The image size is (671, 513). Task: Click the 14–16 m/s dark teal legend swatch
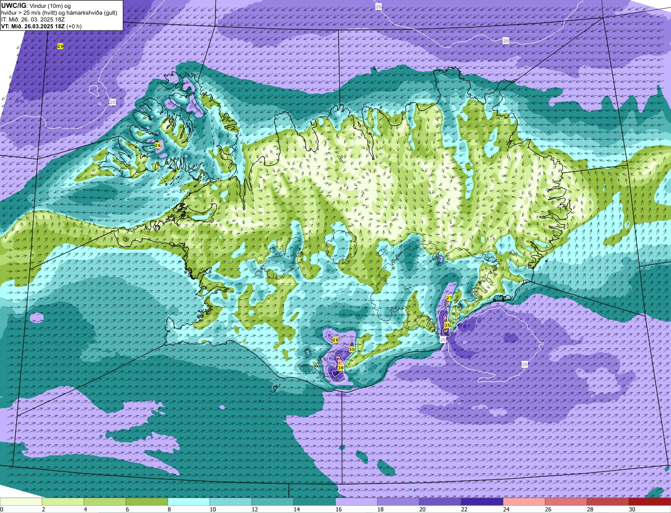[315, 501]
